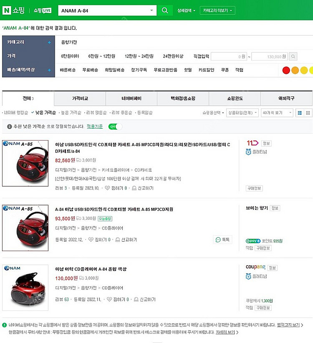The height and width of the screenshot is (343, 313).
Task: Expand 카테고리 with the plus icon
Action: [x=49, y=43]
